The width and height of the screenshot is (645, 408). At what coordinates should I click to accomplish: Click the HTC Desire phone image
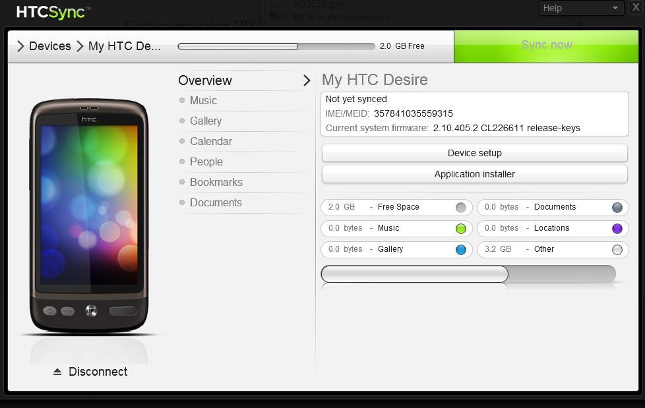(x=89, y=216)
